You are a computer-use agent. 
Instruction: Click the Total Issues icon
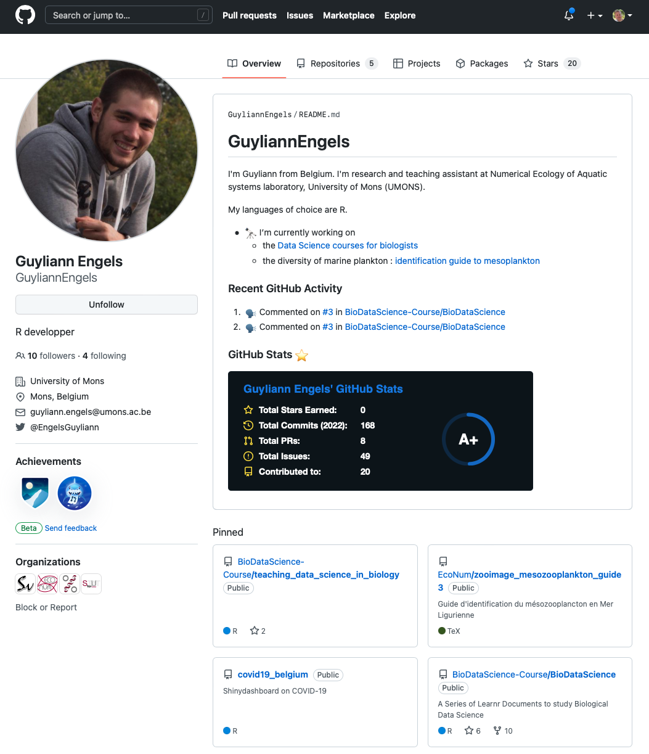pos(248,456)
